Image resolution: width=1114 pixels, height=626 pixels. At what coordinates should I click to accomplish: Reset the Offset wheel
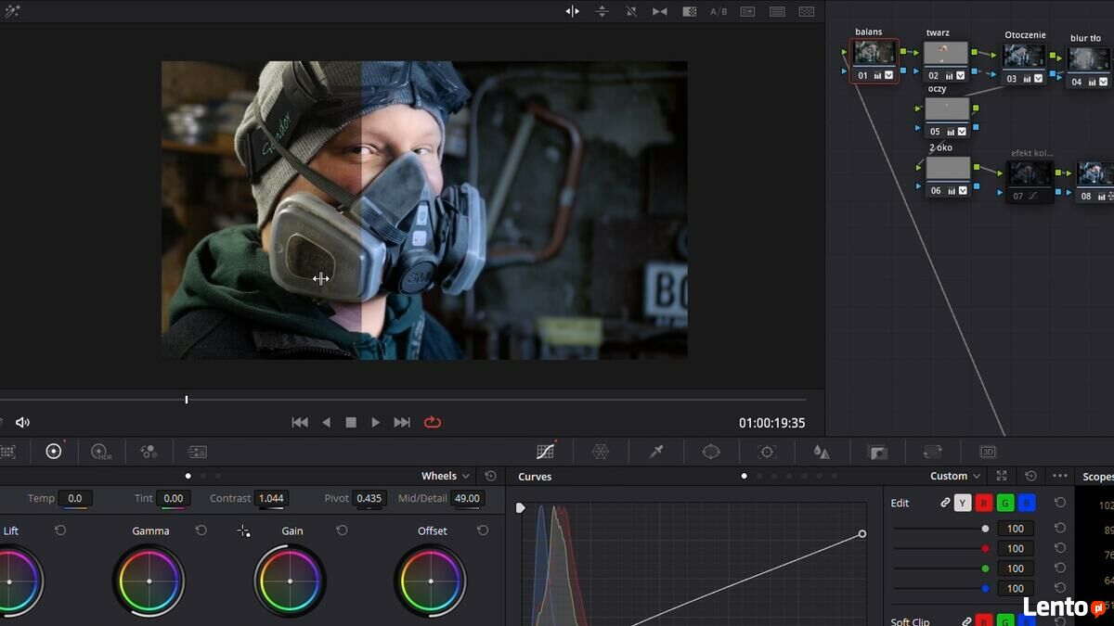click(483, 530)
